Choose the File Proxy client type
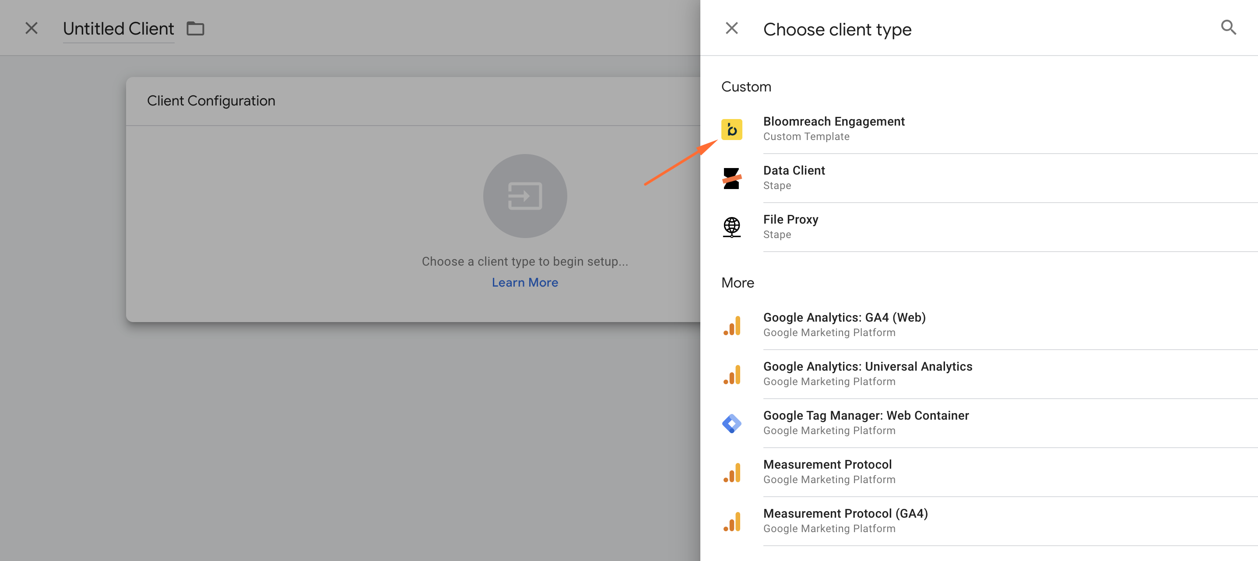 pyautogui.click(x=979, y=227)
